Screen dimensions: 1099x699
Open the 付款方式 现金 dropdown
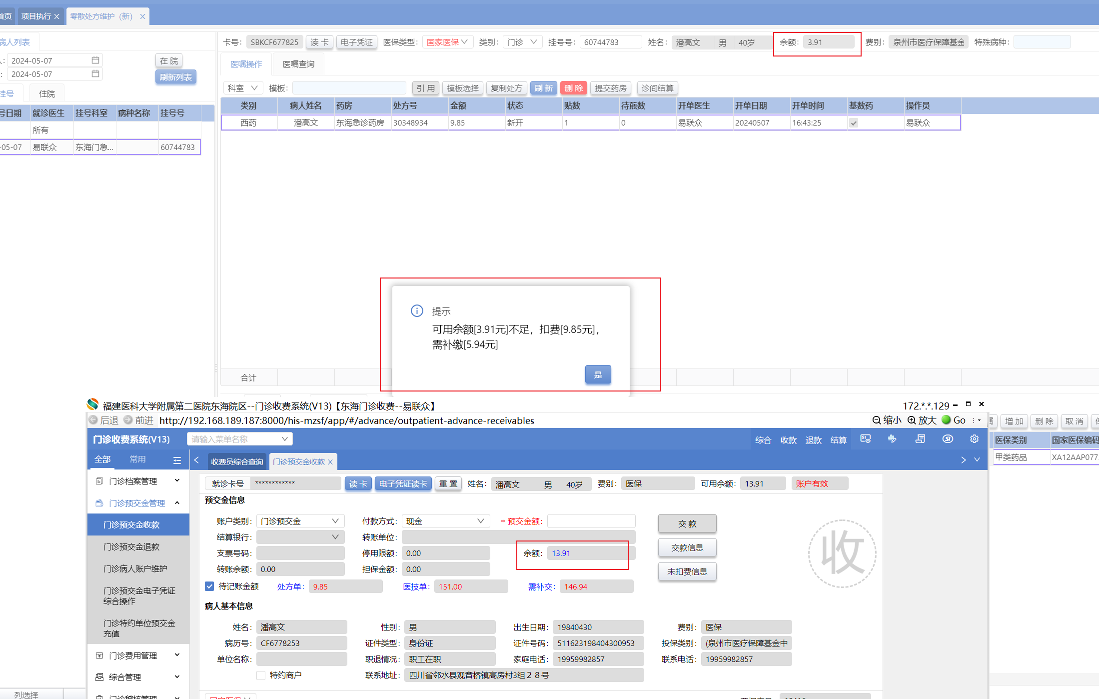tap(445, 521)
